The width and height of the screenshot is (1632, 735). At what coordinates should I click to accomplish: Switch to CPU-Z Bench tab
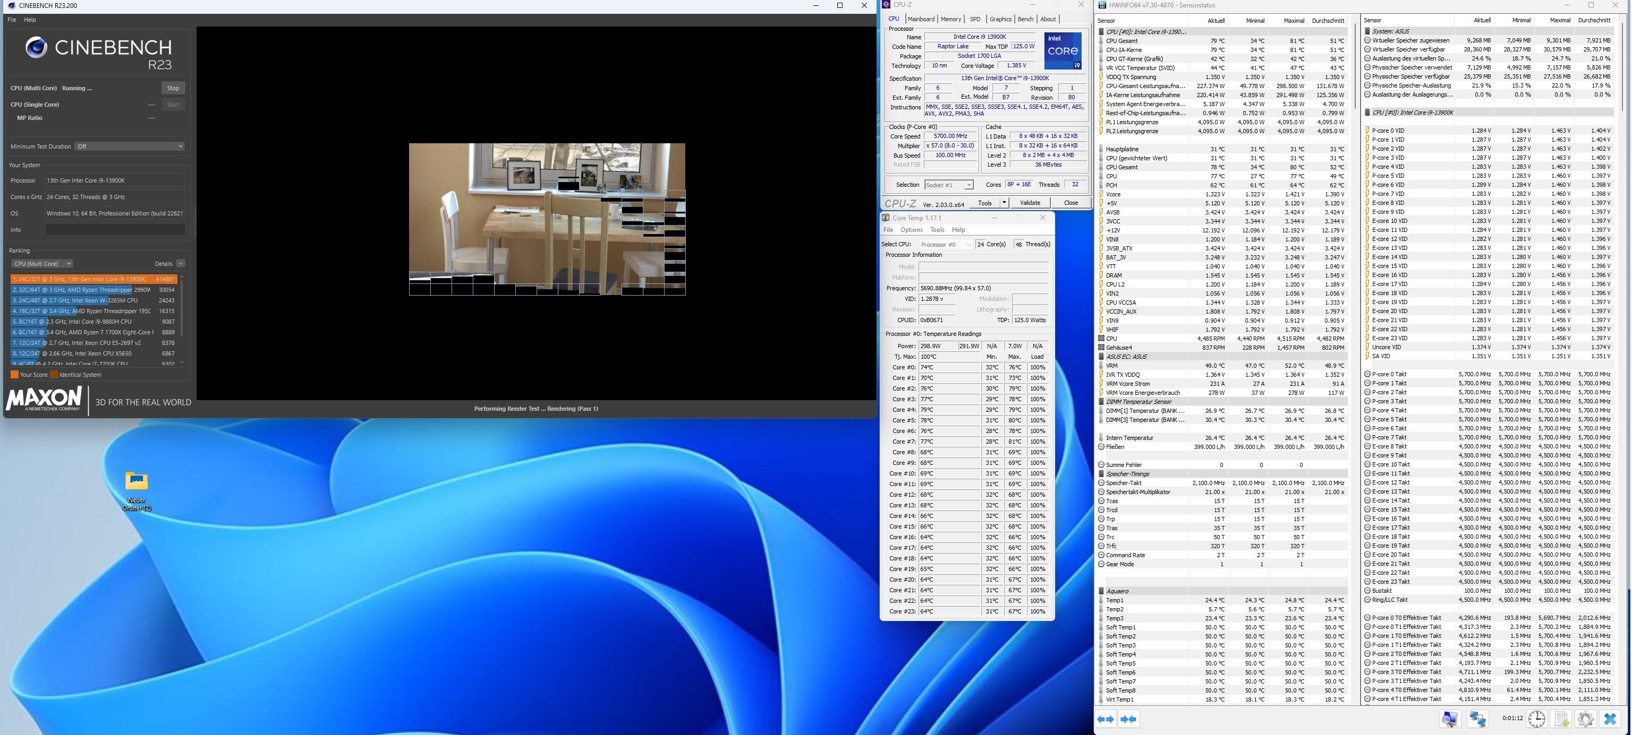[1026, 19]
